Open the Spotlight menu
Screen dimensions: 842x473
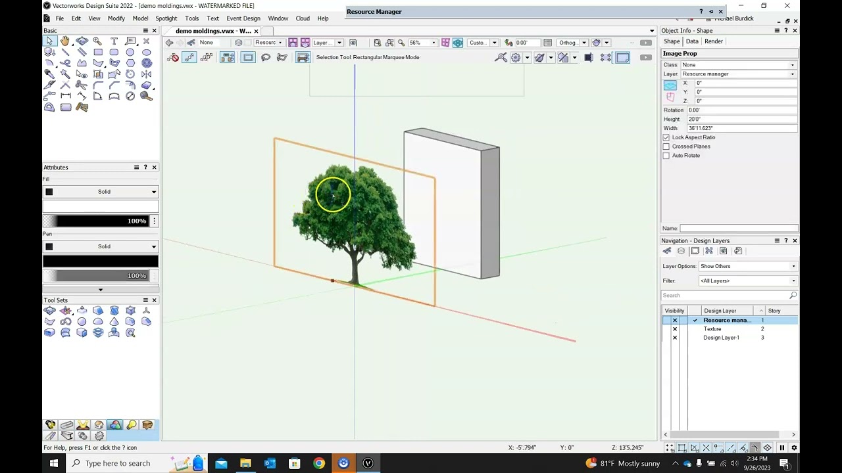click(166, 18)
